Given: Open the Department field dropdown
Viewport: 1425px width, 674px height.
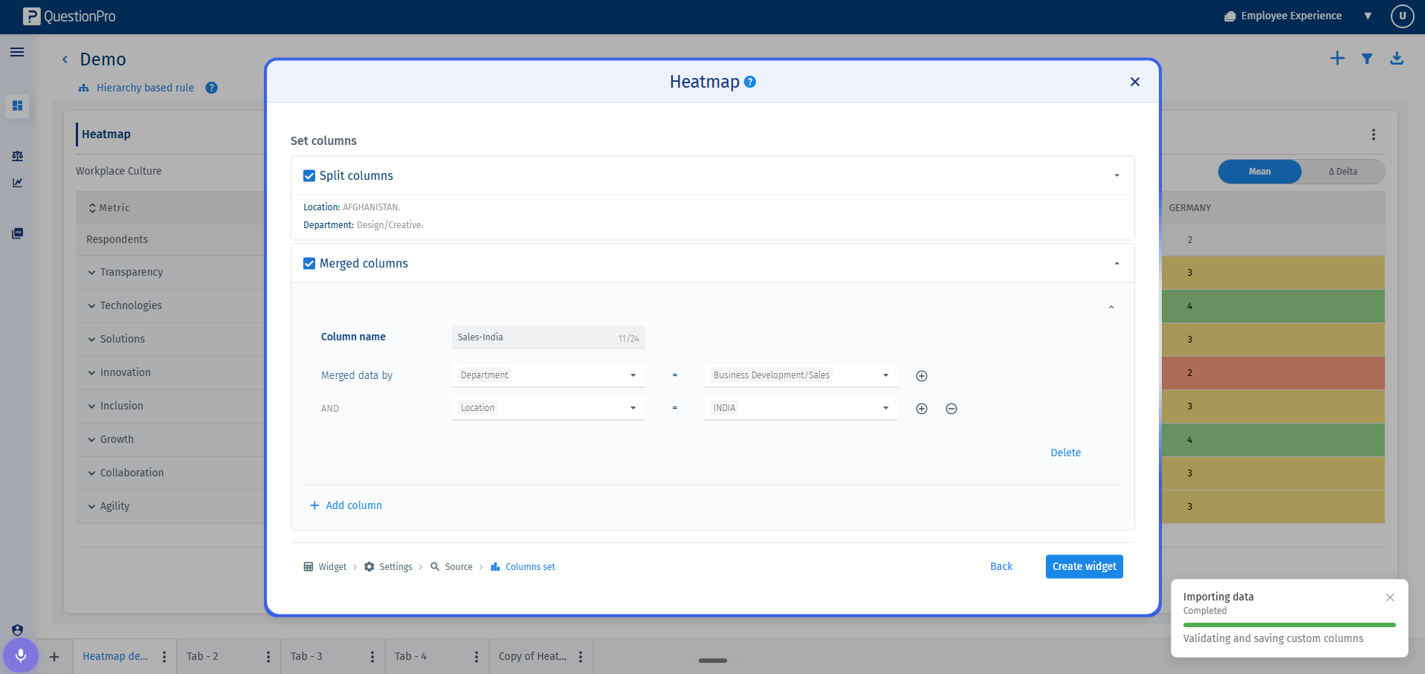Looking at the screenshot, I should click(x=548, y=375).
